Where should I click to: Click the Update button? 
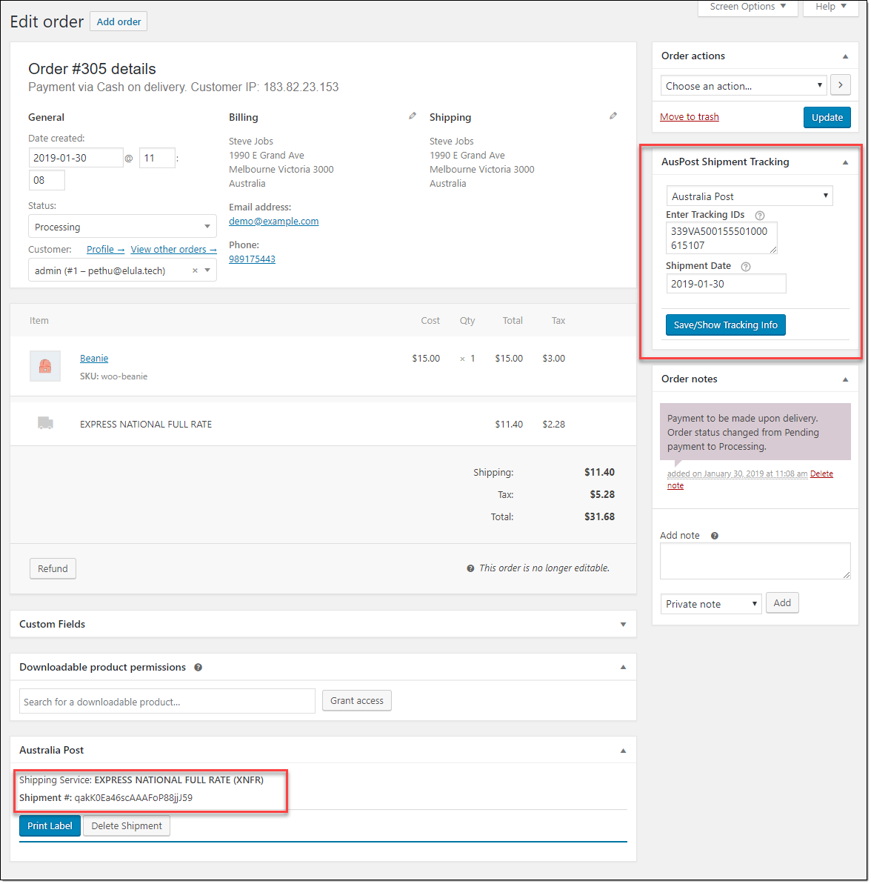[827, 117]
